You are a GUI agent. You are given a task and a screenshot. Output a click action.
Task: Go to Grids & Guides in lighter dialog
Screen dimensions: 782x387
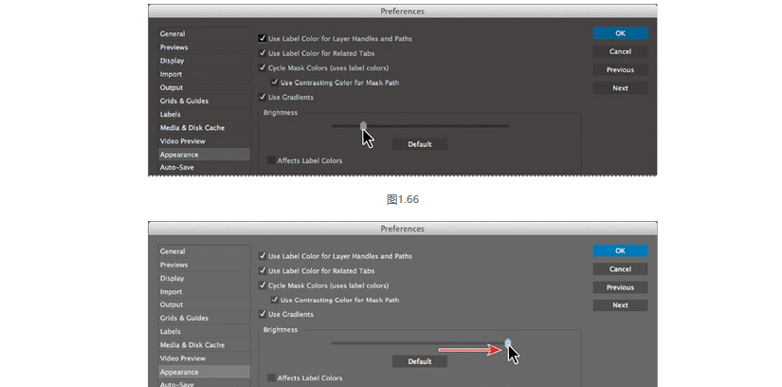point(204,318)
